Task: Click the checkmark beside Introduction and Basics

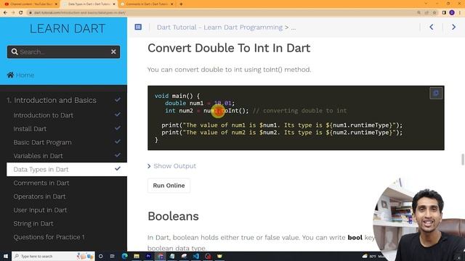Action: (118, 100)
